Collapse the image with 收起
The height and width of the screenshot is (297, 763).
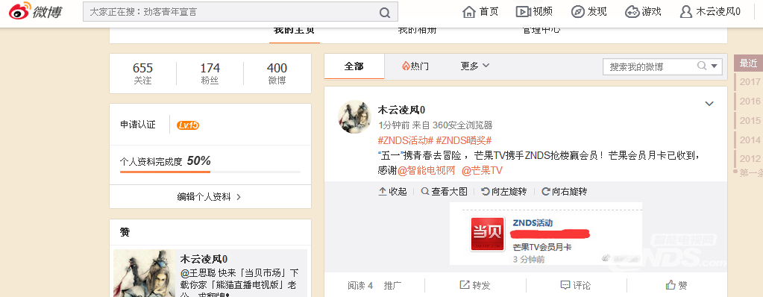click(x=392, y=192)
